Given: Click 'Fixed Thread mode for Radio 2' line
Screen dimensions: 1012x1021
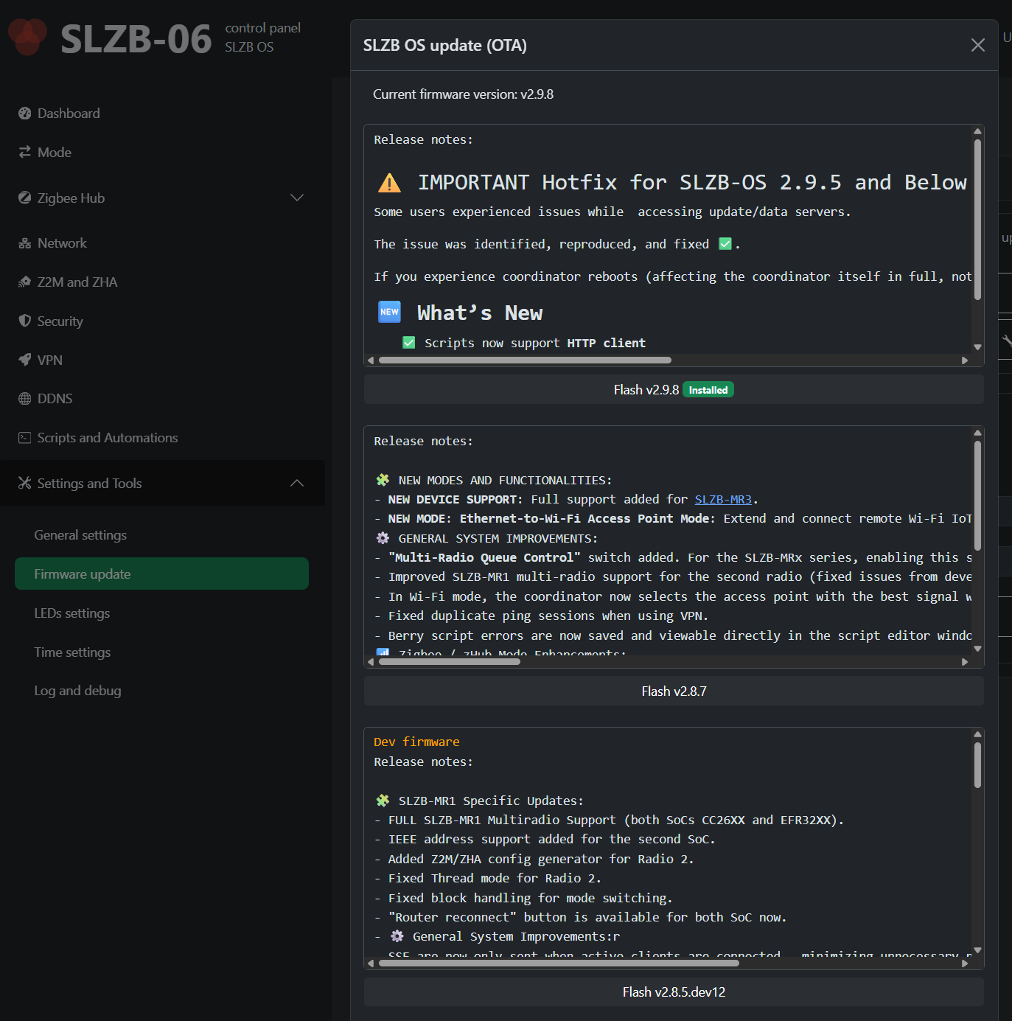Looking at the screenshot, I should coord(495,879).
